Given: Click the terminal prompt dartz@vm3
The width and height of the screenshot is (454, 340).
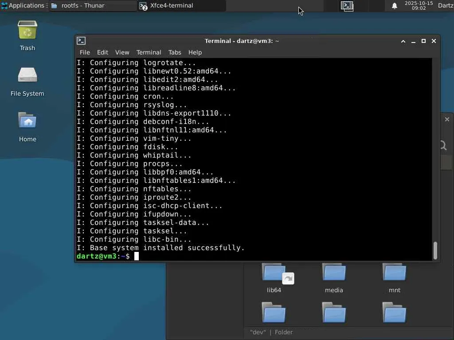Looking at the screenshot, I should click(x=96, y=256).
